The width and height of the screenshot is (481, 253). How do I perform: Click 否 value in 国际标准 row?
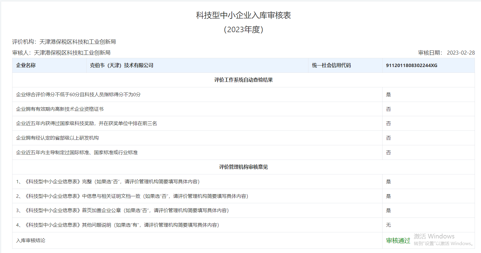[388, 153]
